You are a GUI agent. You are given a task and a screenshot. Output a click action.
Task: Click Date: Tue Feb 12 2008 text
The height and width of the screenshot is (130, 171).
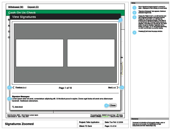coord(114,122)
